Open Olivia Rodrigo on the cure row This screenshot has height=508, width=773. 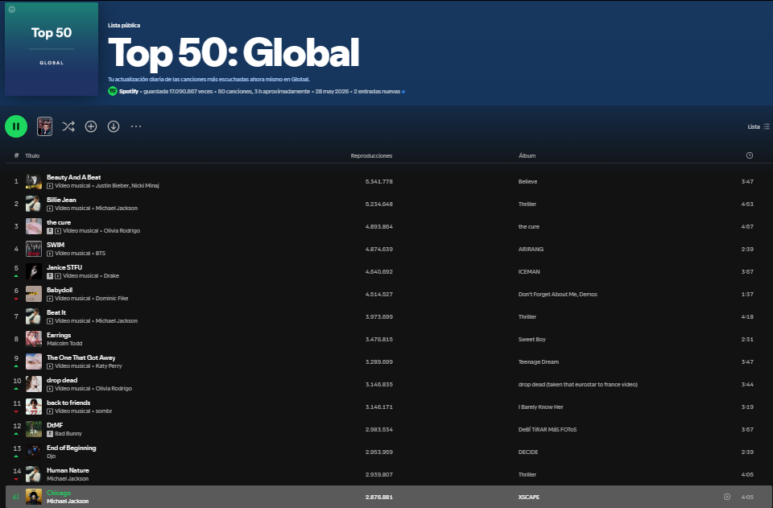122,230
